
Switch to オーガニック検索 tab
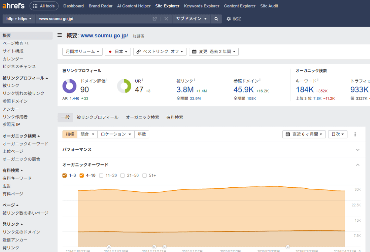[x=142, y=117]
